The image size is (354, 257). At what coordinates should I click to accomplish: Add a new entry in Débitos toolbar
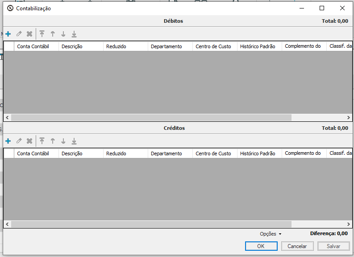(x=8, y=34)
